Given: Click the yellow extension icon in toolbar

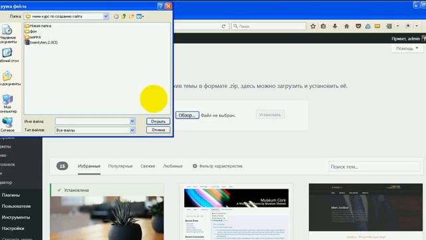Looking at the screenshot, I should 377,26.
